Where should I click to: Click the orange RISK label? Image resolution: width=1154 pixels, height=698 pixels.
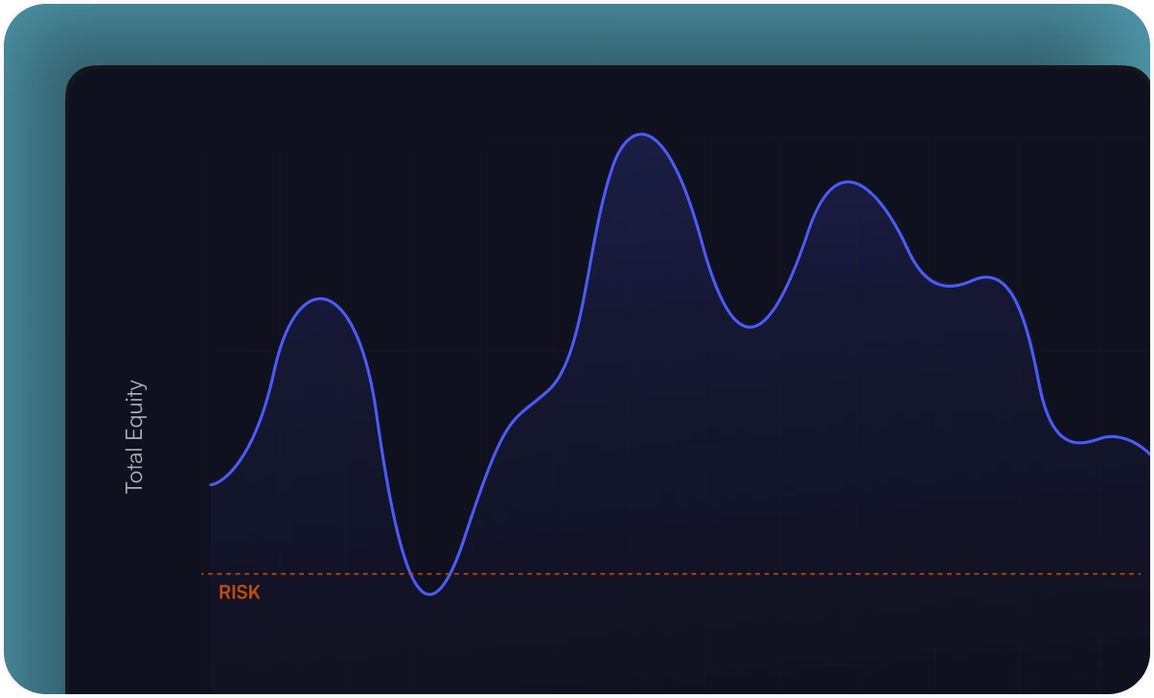click(x=239, y=593)
